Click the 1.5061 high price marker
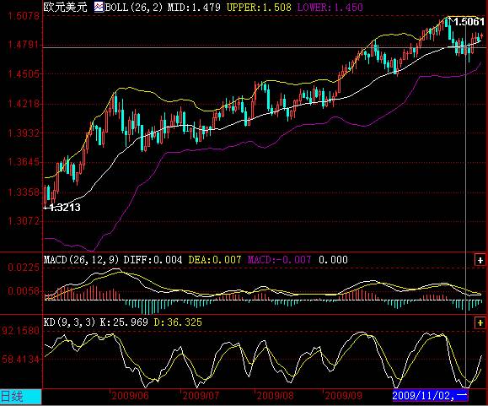The image size is (488, 406). pos(469,21)
